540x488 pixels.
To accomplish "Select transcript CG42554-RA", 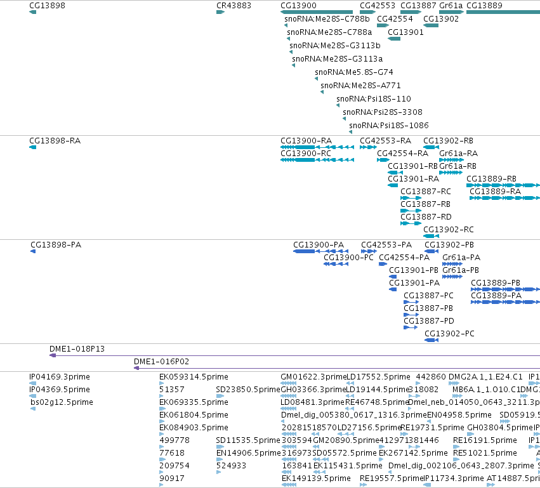I will (402, 154).
